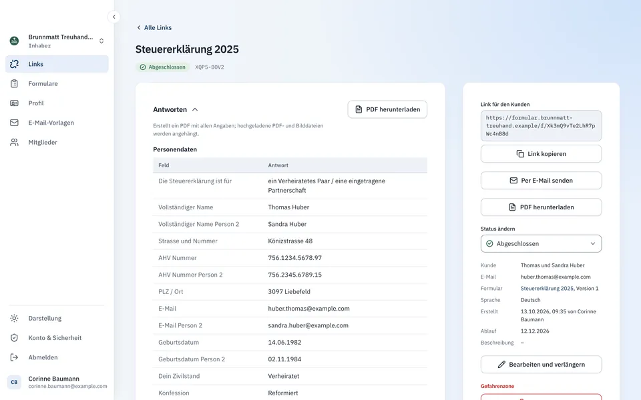Image resolution: width=641 pixels, height=400 pixels.
Task: Go to Profil in sidebar
Action: 57,103
